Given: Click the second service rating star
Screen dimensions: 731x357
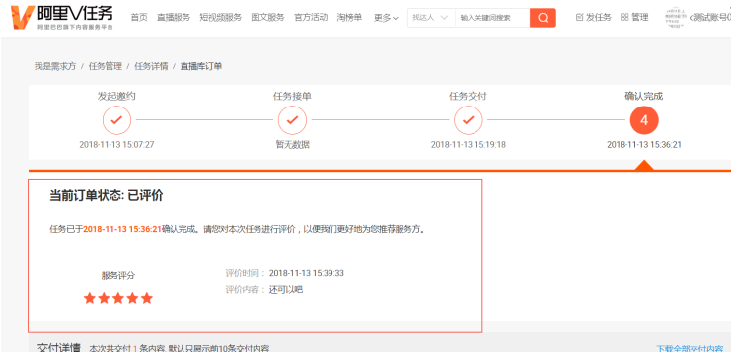Looking at the screenshot, I should 104,298.
